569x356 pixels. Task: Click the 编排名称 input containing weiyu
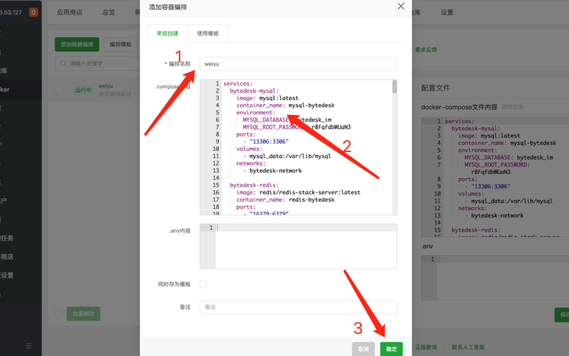298,64
